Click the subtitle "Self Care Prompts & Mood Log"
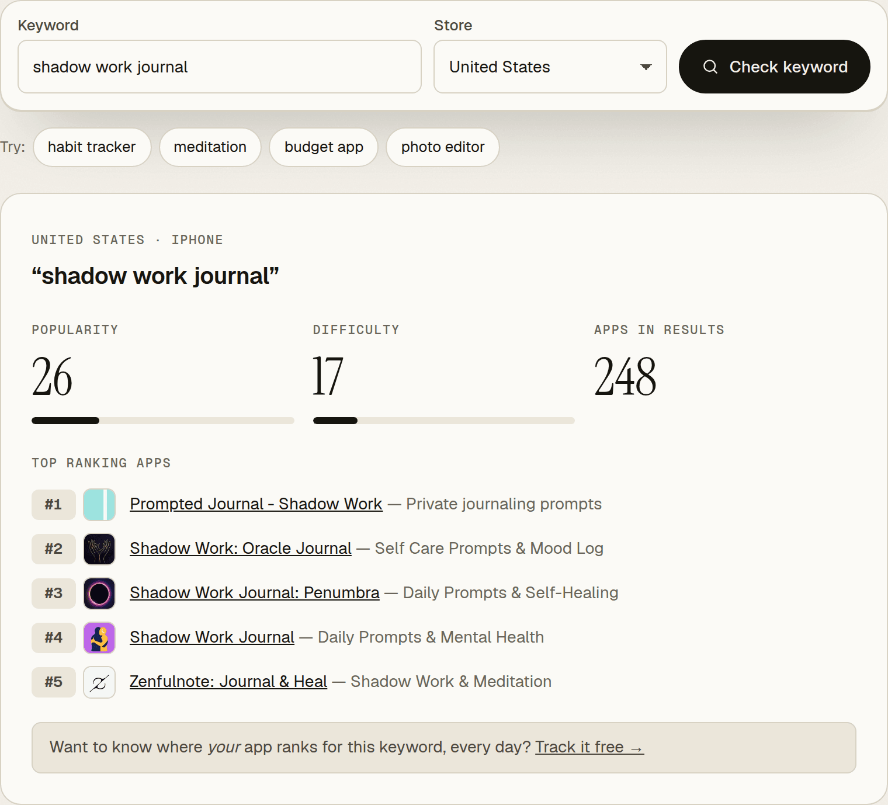Viewport: 888px width, 805px height. (x=489, y=548)
